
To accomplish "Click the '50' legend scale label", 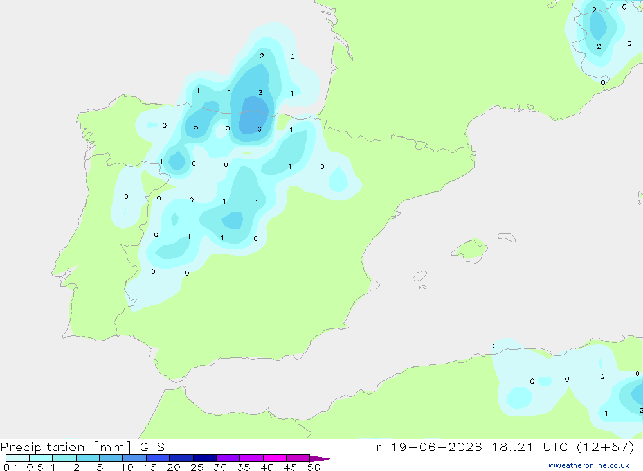I will point(314,467).
